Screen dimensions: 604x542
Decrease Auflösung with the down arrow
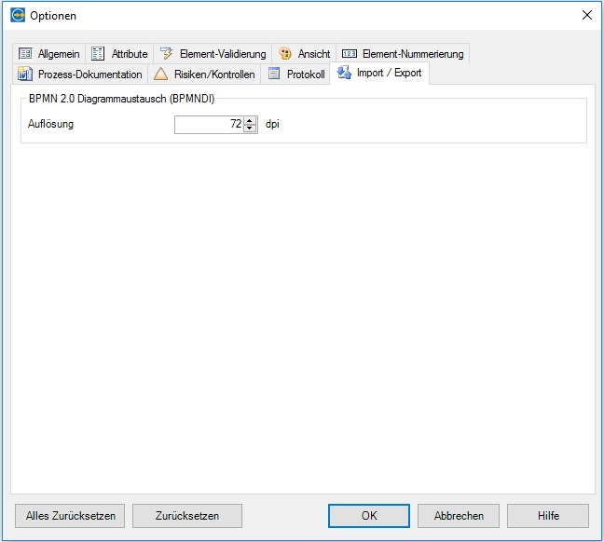[x=250, y=129]
